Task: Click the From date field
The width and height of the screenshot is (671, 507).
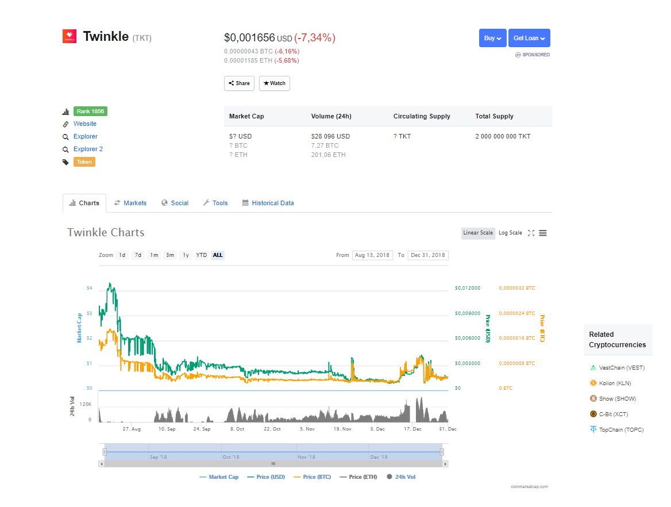Action: pos(372,255)
